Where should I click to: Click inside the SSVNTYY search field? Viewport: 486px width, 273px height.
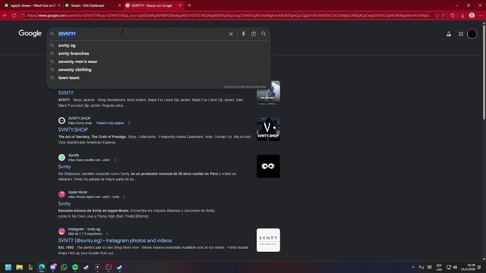click(142, 34)
